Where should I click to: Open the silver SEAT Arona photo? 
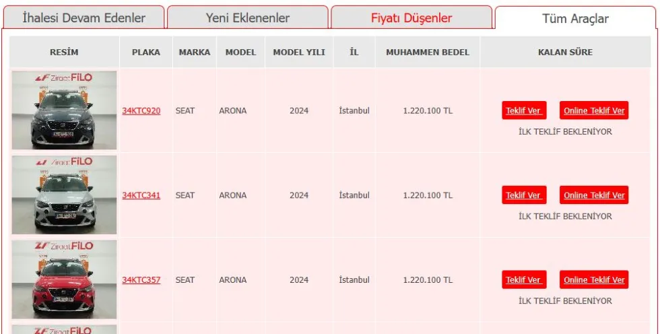coord(64,195)
